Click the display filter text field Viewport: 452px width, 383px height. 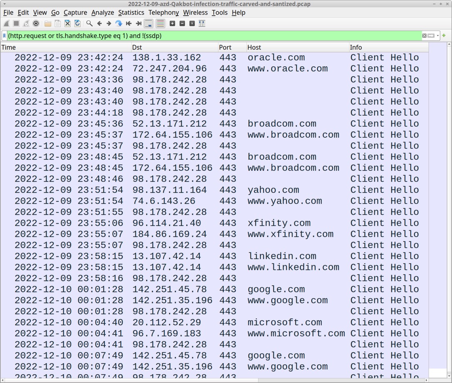point(214,36)
